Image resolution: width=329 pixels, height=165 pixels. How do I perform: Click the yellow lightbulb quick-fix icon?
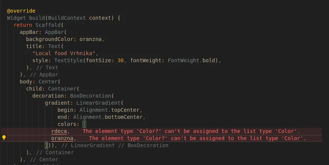4,137
